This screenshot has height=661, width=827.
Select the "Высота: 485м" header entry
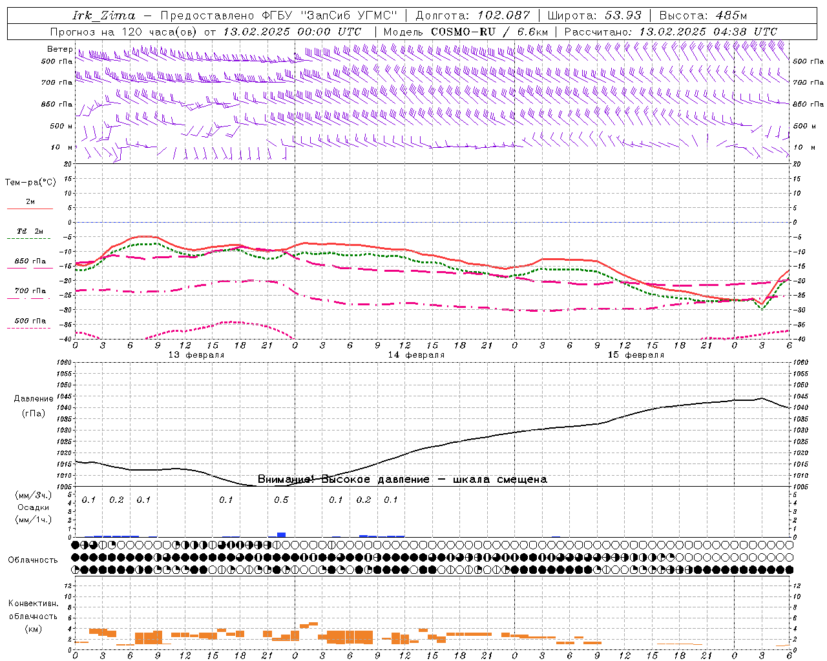704,15
